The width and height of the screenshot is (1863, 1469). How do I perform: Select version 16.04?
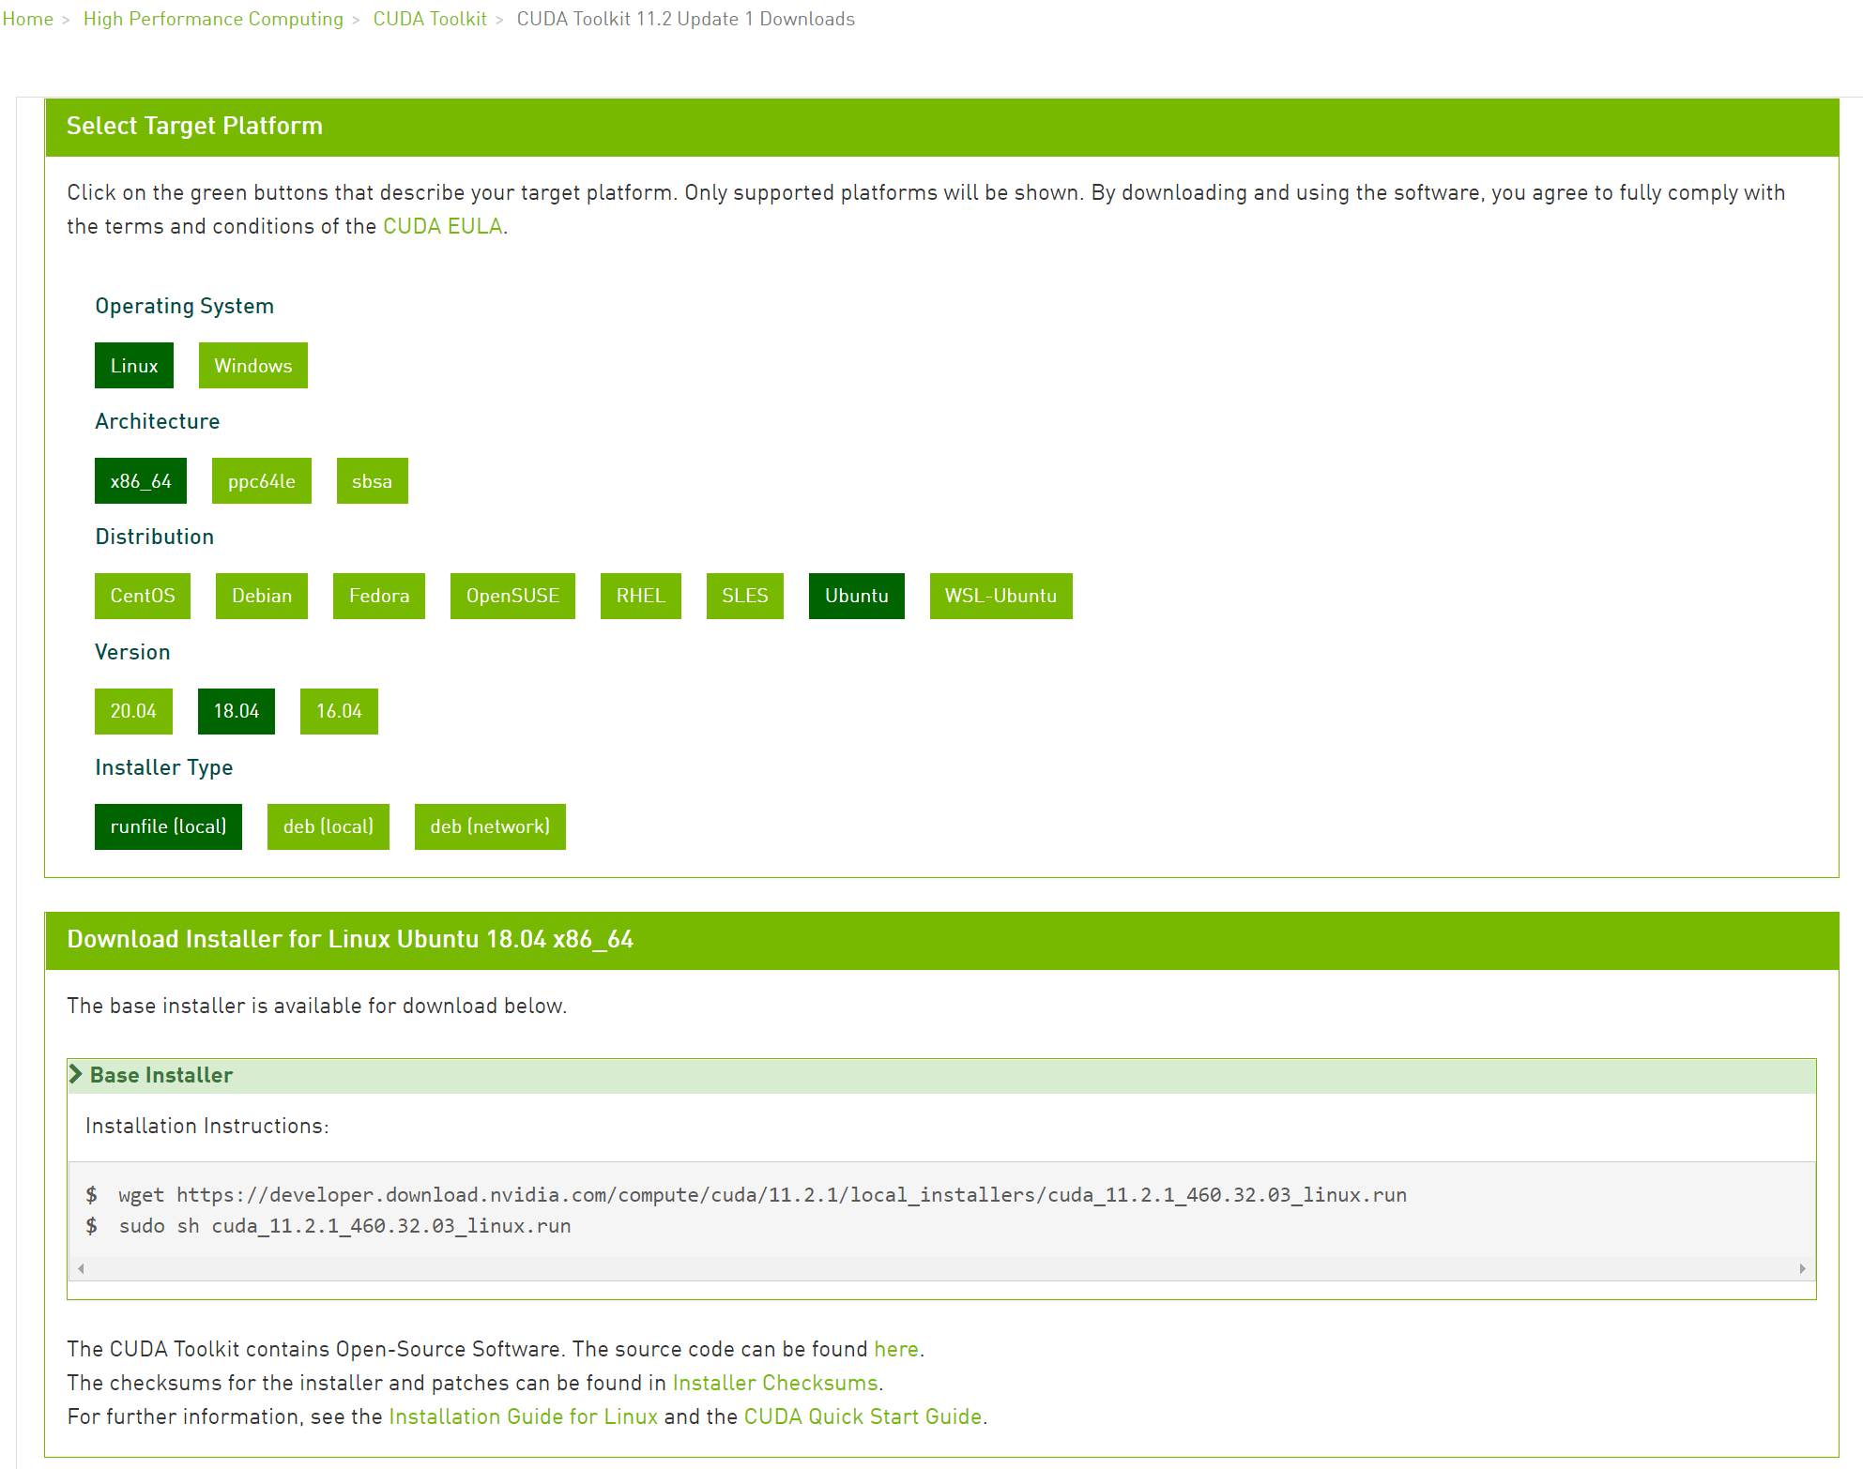click(x=338, y=711)
